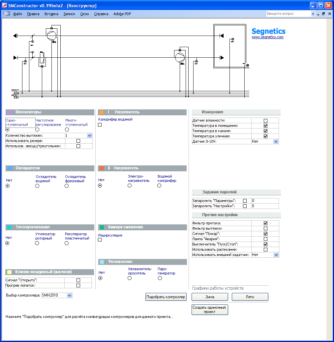The height and width of the screenshot is (342, 334).
Task: Click yellow swatch in Клапан воздушный header
Action: (9, 272)
